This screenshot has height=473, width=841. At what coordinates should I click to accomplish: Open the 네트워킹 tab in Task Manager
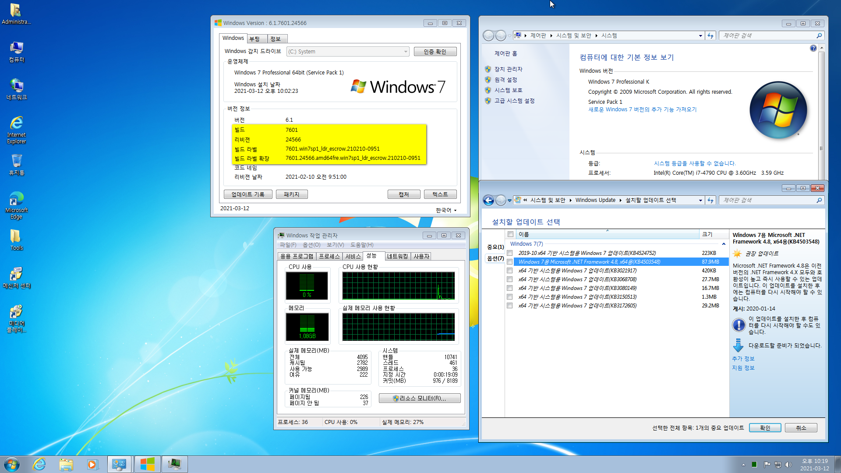[398, 256]
